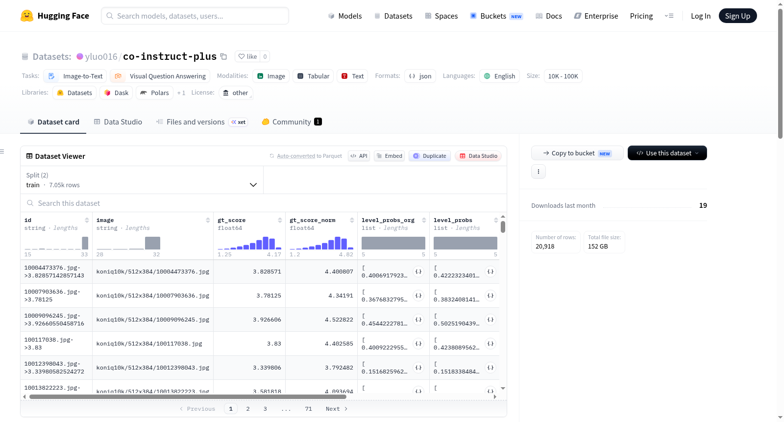The height and width of the screenshot is (422, 784).
Task: Sort the gt_score column
Action: [280, 220]
